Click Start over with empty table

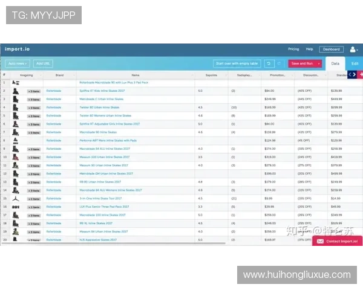pos(237,63)
